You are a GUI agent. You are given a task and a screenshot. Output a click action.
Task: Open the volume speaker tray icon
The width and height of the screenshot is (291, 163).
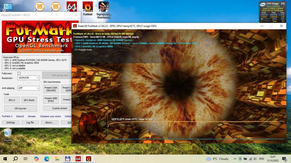tap(255, 159)
